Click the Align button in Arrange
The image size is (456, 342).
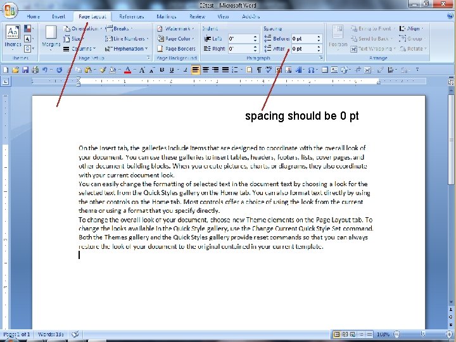point(412,28)
